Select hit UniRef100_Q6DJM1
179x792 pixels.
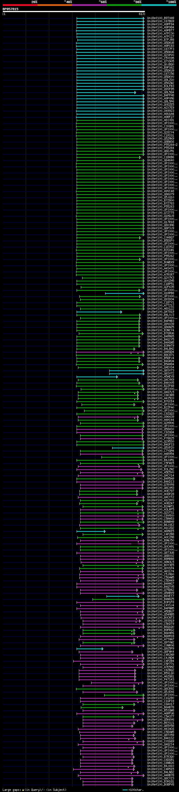click(x=161, y=151)
